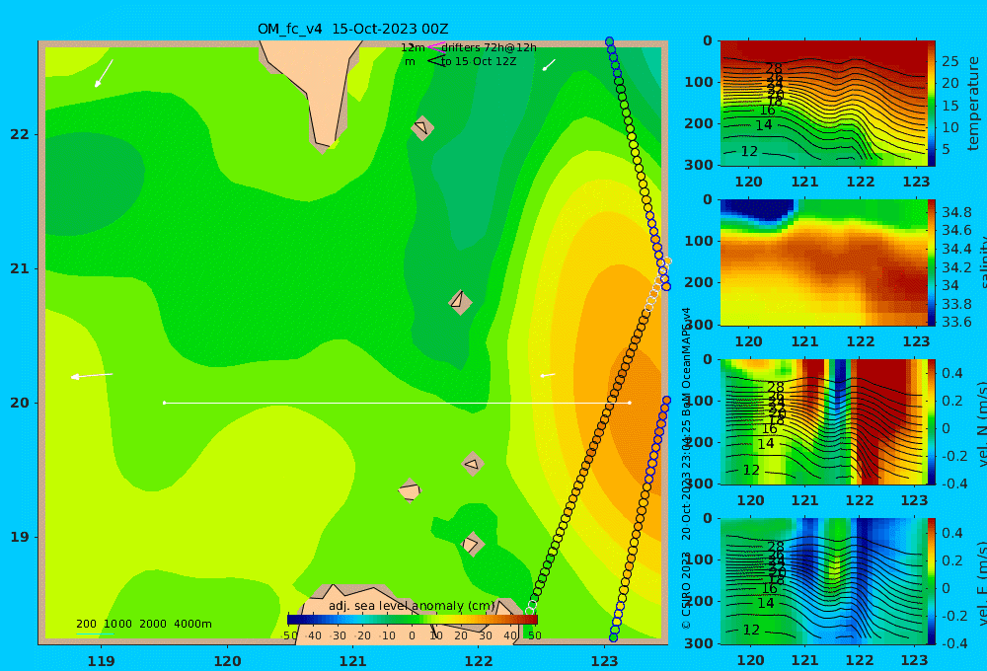This screenshot has width=987, height=671.
Task: Click the vel. E colour bar
Action: [x=932, y=581]
